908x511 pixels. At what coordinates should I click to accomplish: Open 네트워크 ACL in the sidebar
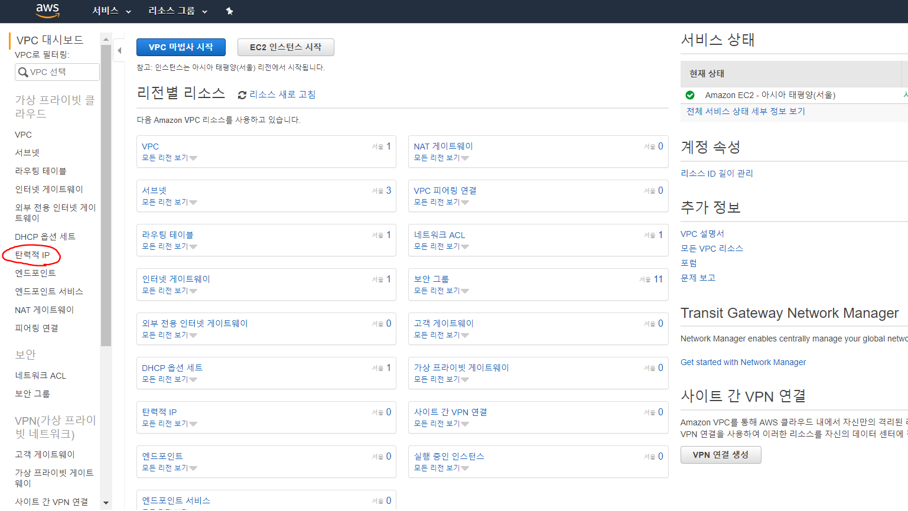(x=40, y=376)
